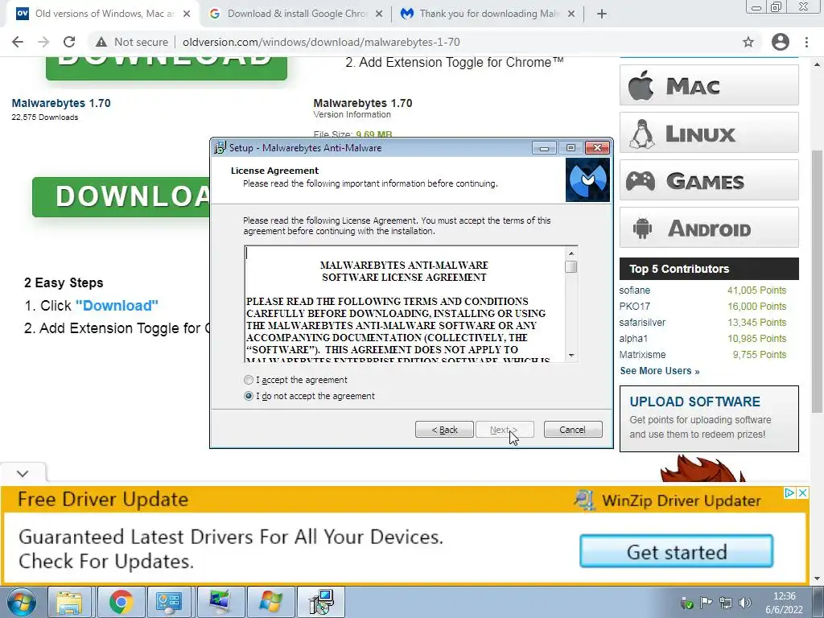
Task: Open contributor PKO17's profile
Action: pyautogui.click(x=634, y=307)
